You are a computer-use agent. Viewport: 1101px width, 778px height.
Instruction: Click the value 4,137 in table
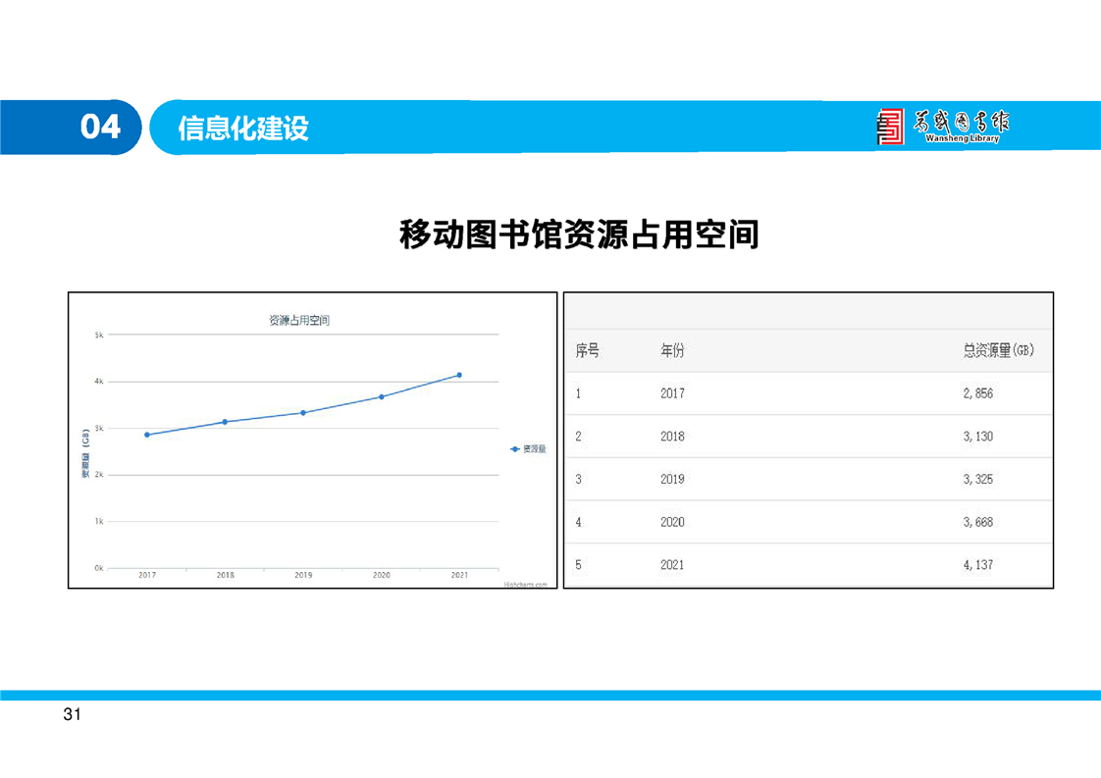977,564
